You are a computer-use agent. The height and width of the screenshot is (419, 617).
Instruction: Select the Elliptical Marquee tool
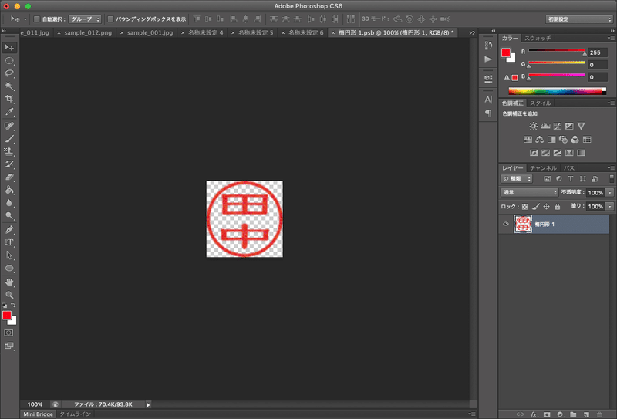point(9,61)
